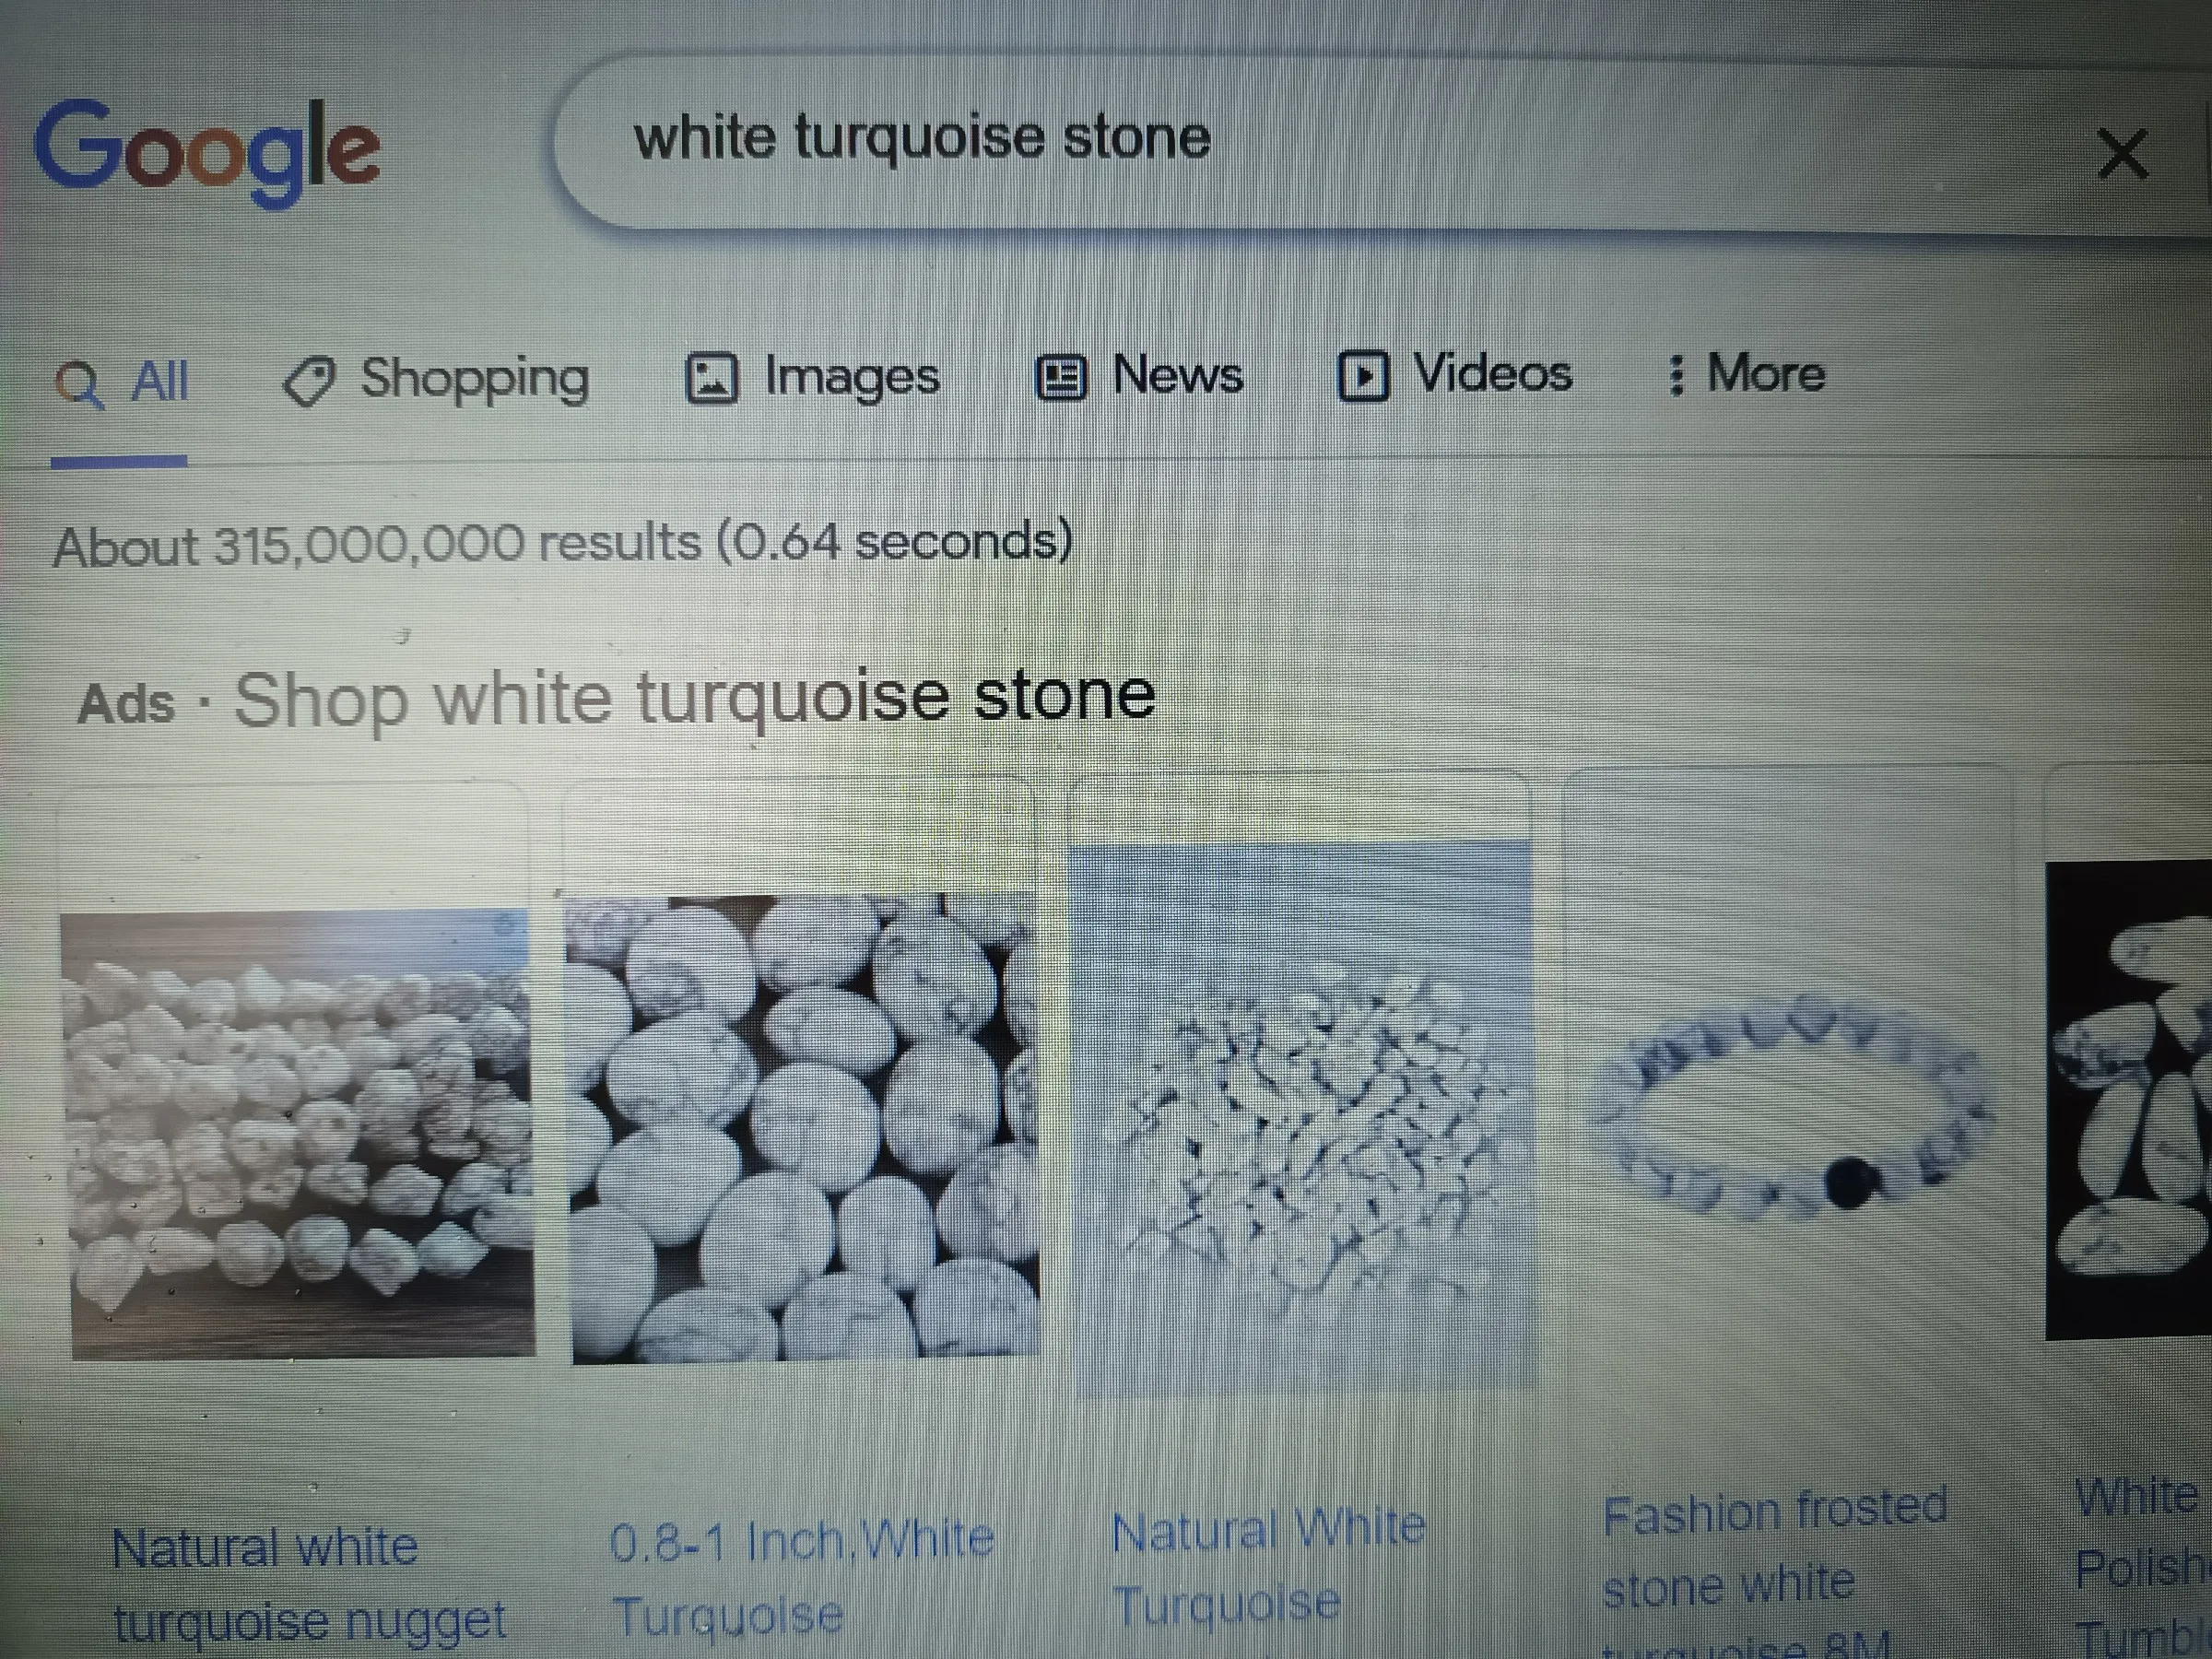Switch to the Images tab
The height and width of the screenshot is (1659, 2212).
(812, 378)
